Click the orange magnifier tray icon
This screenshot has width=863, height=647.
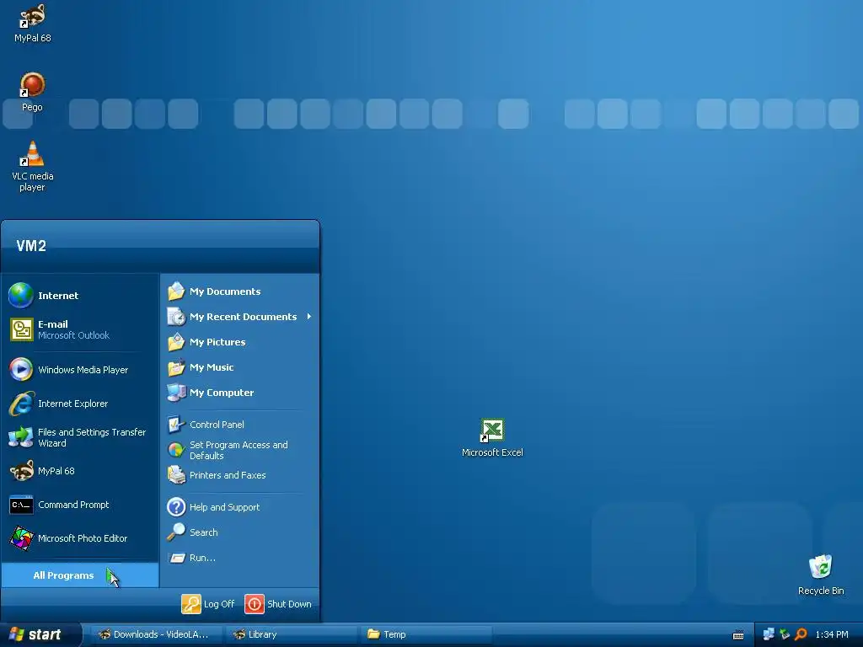tap(801, 634)
